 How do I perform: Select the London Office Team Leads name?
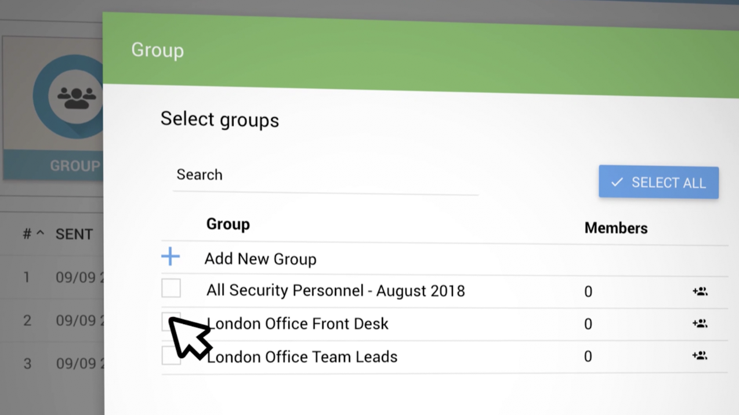[x=302, y=357]
